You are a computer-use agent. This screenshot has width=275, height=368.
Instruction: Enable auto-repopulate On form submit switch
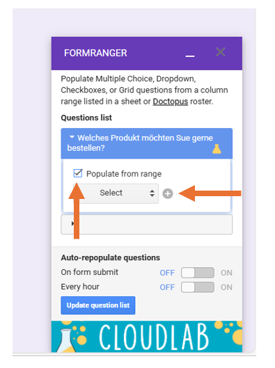click(198, 273)
